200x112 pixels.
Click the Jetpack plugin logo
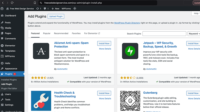[x=130, y=51]
